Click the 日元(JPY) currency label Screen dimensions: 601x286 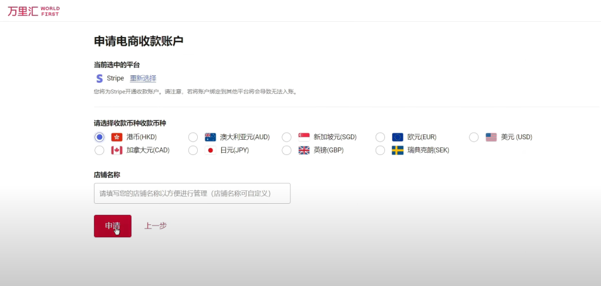point(235,150)
